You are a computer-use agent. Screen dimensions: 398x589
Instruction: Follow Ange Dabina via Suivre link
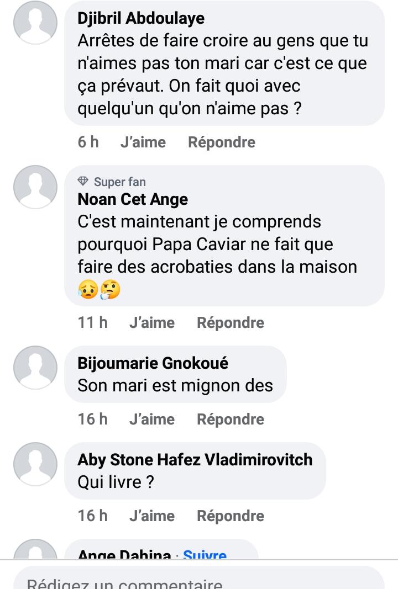[205, 554]
